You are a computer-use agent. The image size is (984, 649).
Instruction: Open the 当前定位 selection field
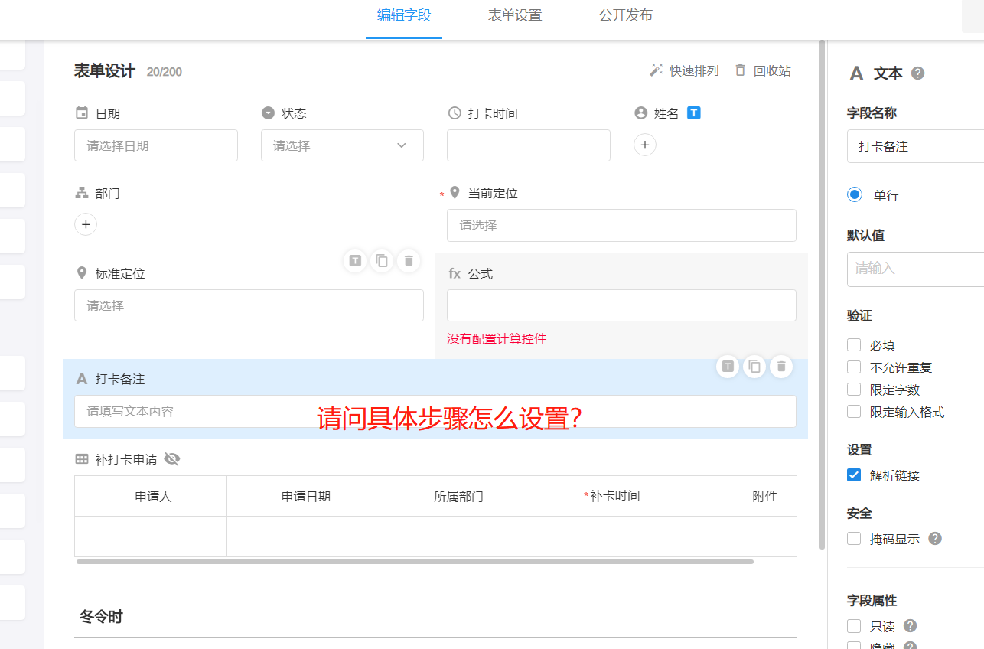coord(621,225)
